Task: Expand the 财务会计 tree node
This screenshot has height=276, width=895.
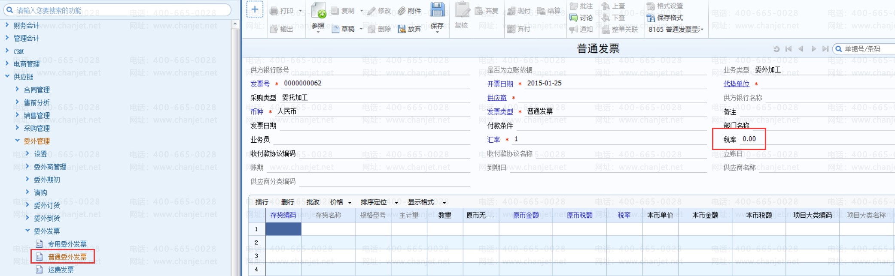Action: pyautogui.click(x=7, y=25)
